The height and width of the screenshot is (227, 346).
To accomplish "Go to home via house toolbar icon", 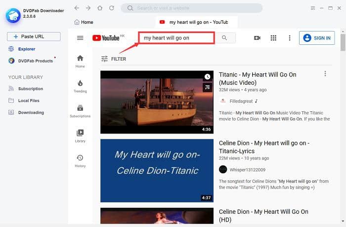I will click(x=100, y=8).
